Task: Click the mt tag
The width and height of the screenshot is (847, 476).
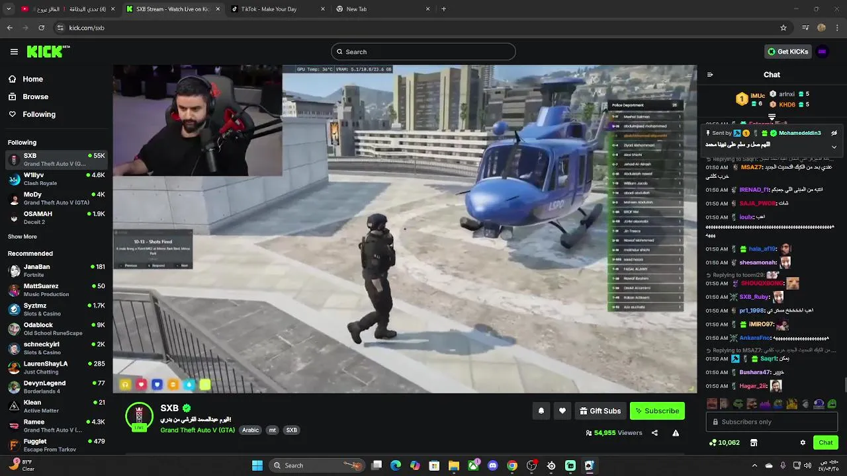Action: pyautogui.click(x=272, y=430)
